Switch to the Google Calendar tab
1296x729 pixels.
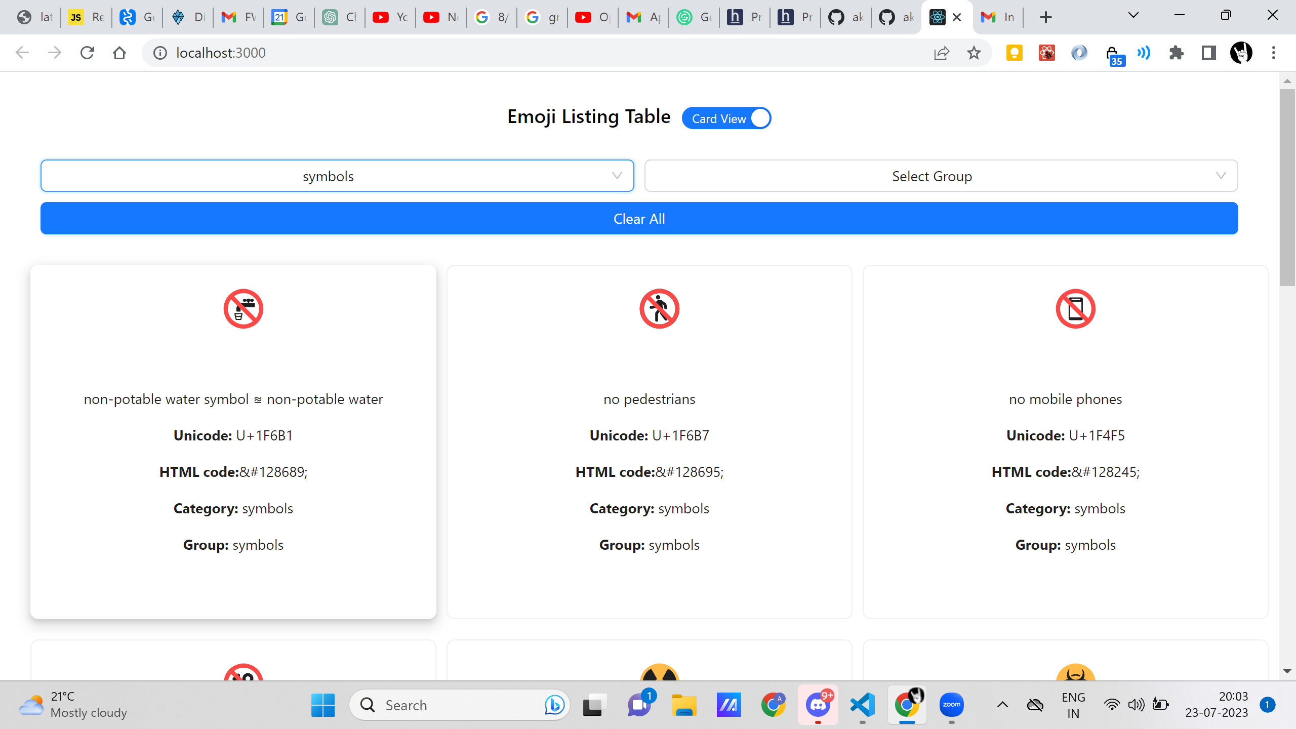pos(289,17)
